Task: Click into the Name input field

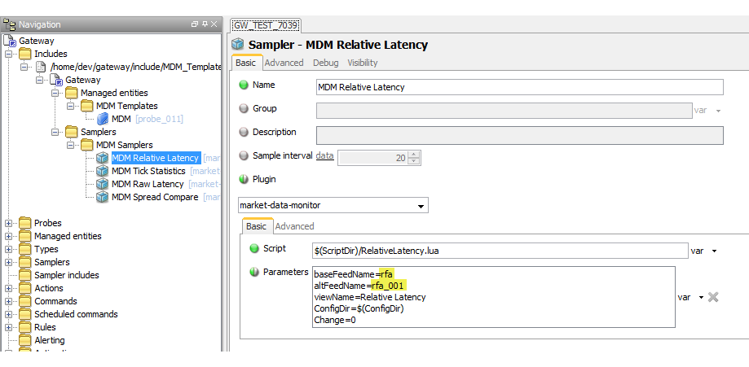Action: pos(518,87)
